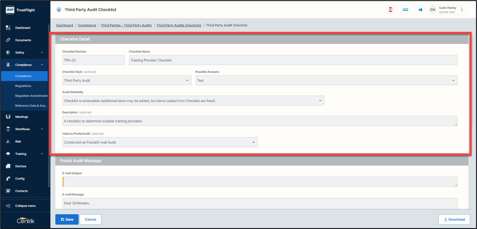Screen dimensions: 477x229
Task: Click the Devices icon in sidebar
Action: 8,166
